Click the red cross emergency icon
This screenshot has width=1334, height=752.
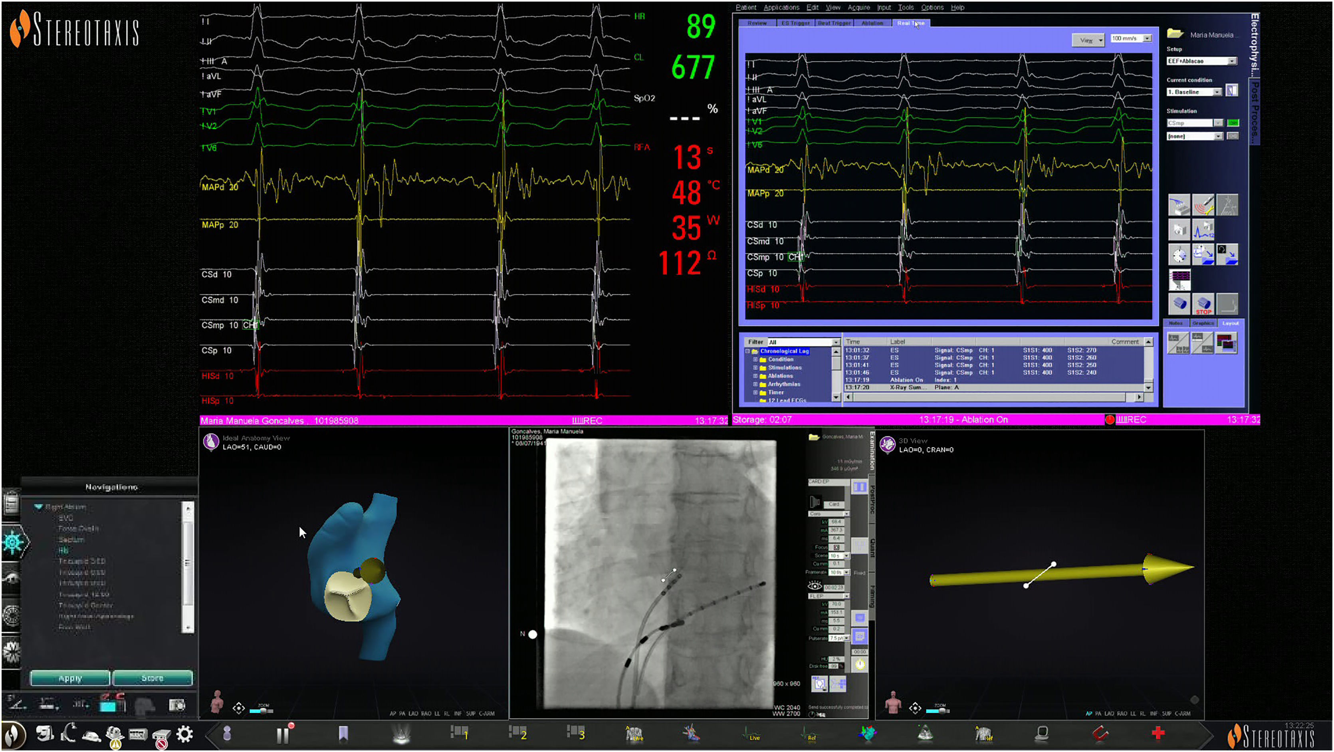point(1158,733)
